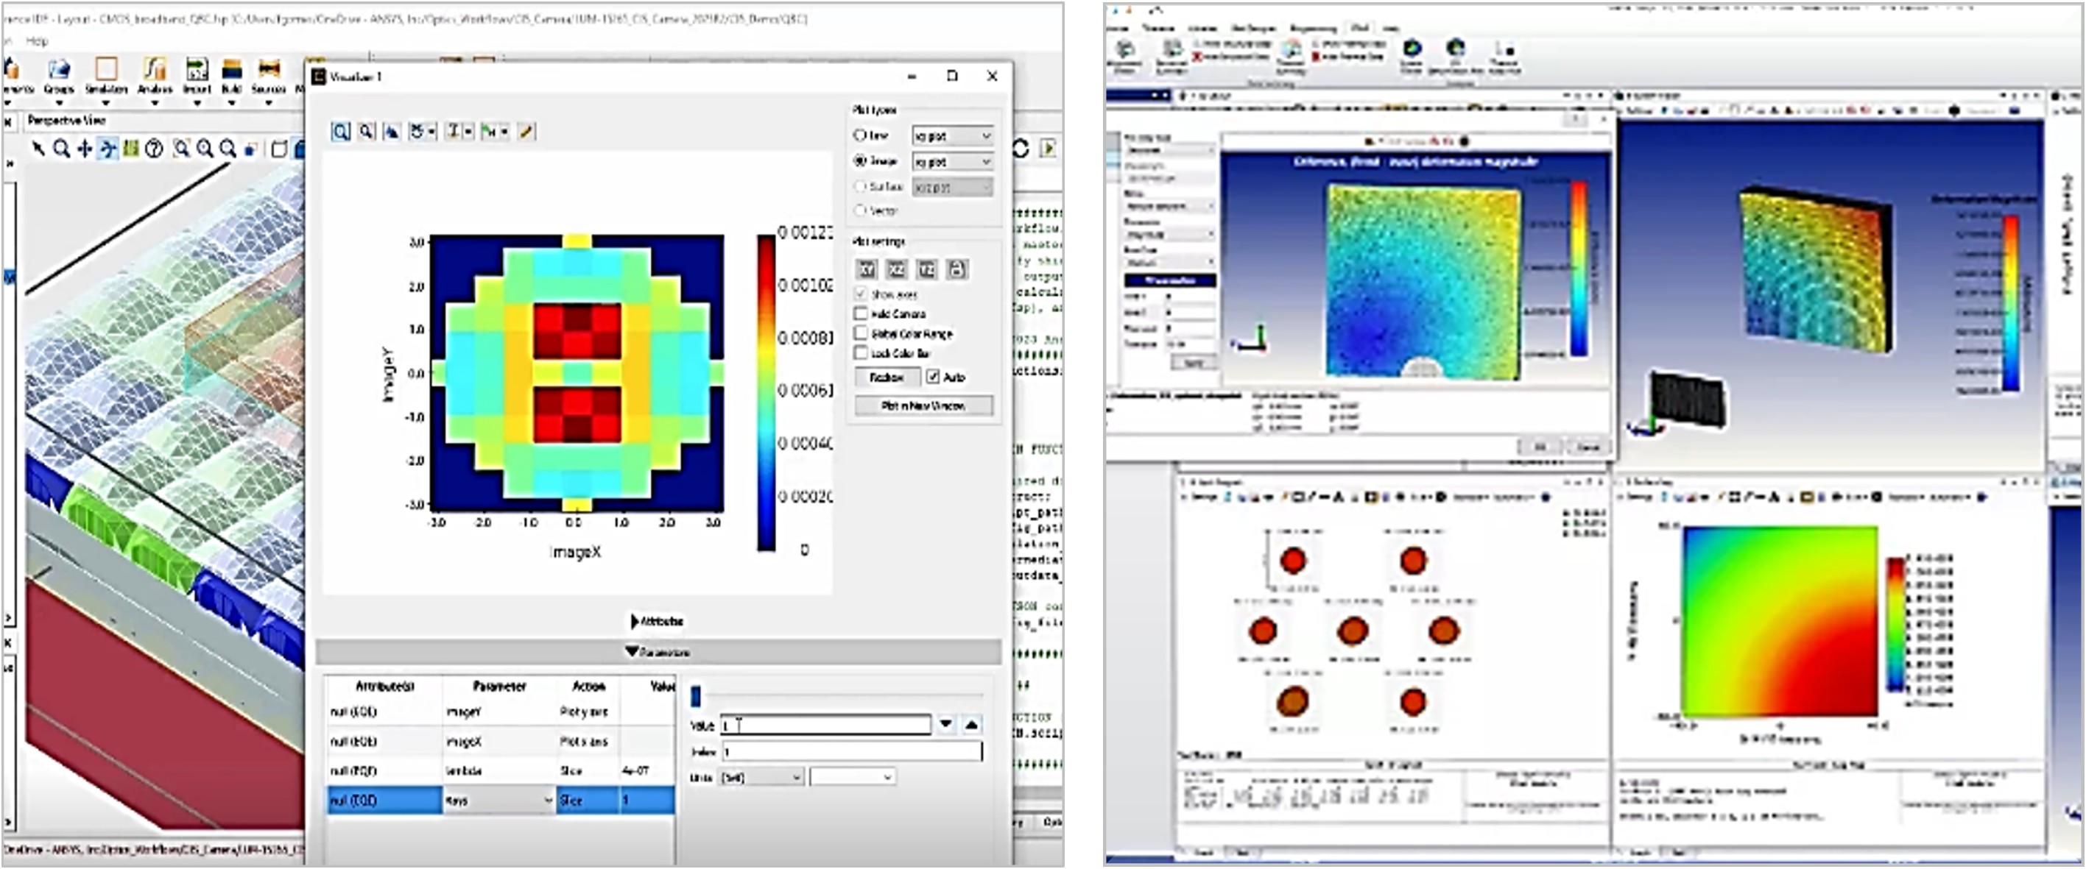2086x869 pixels.
Task: Open the empty dropdown beside Units
Action: pyautogui.click(x=853, y=778)
